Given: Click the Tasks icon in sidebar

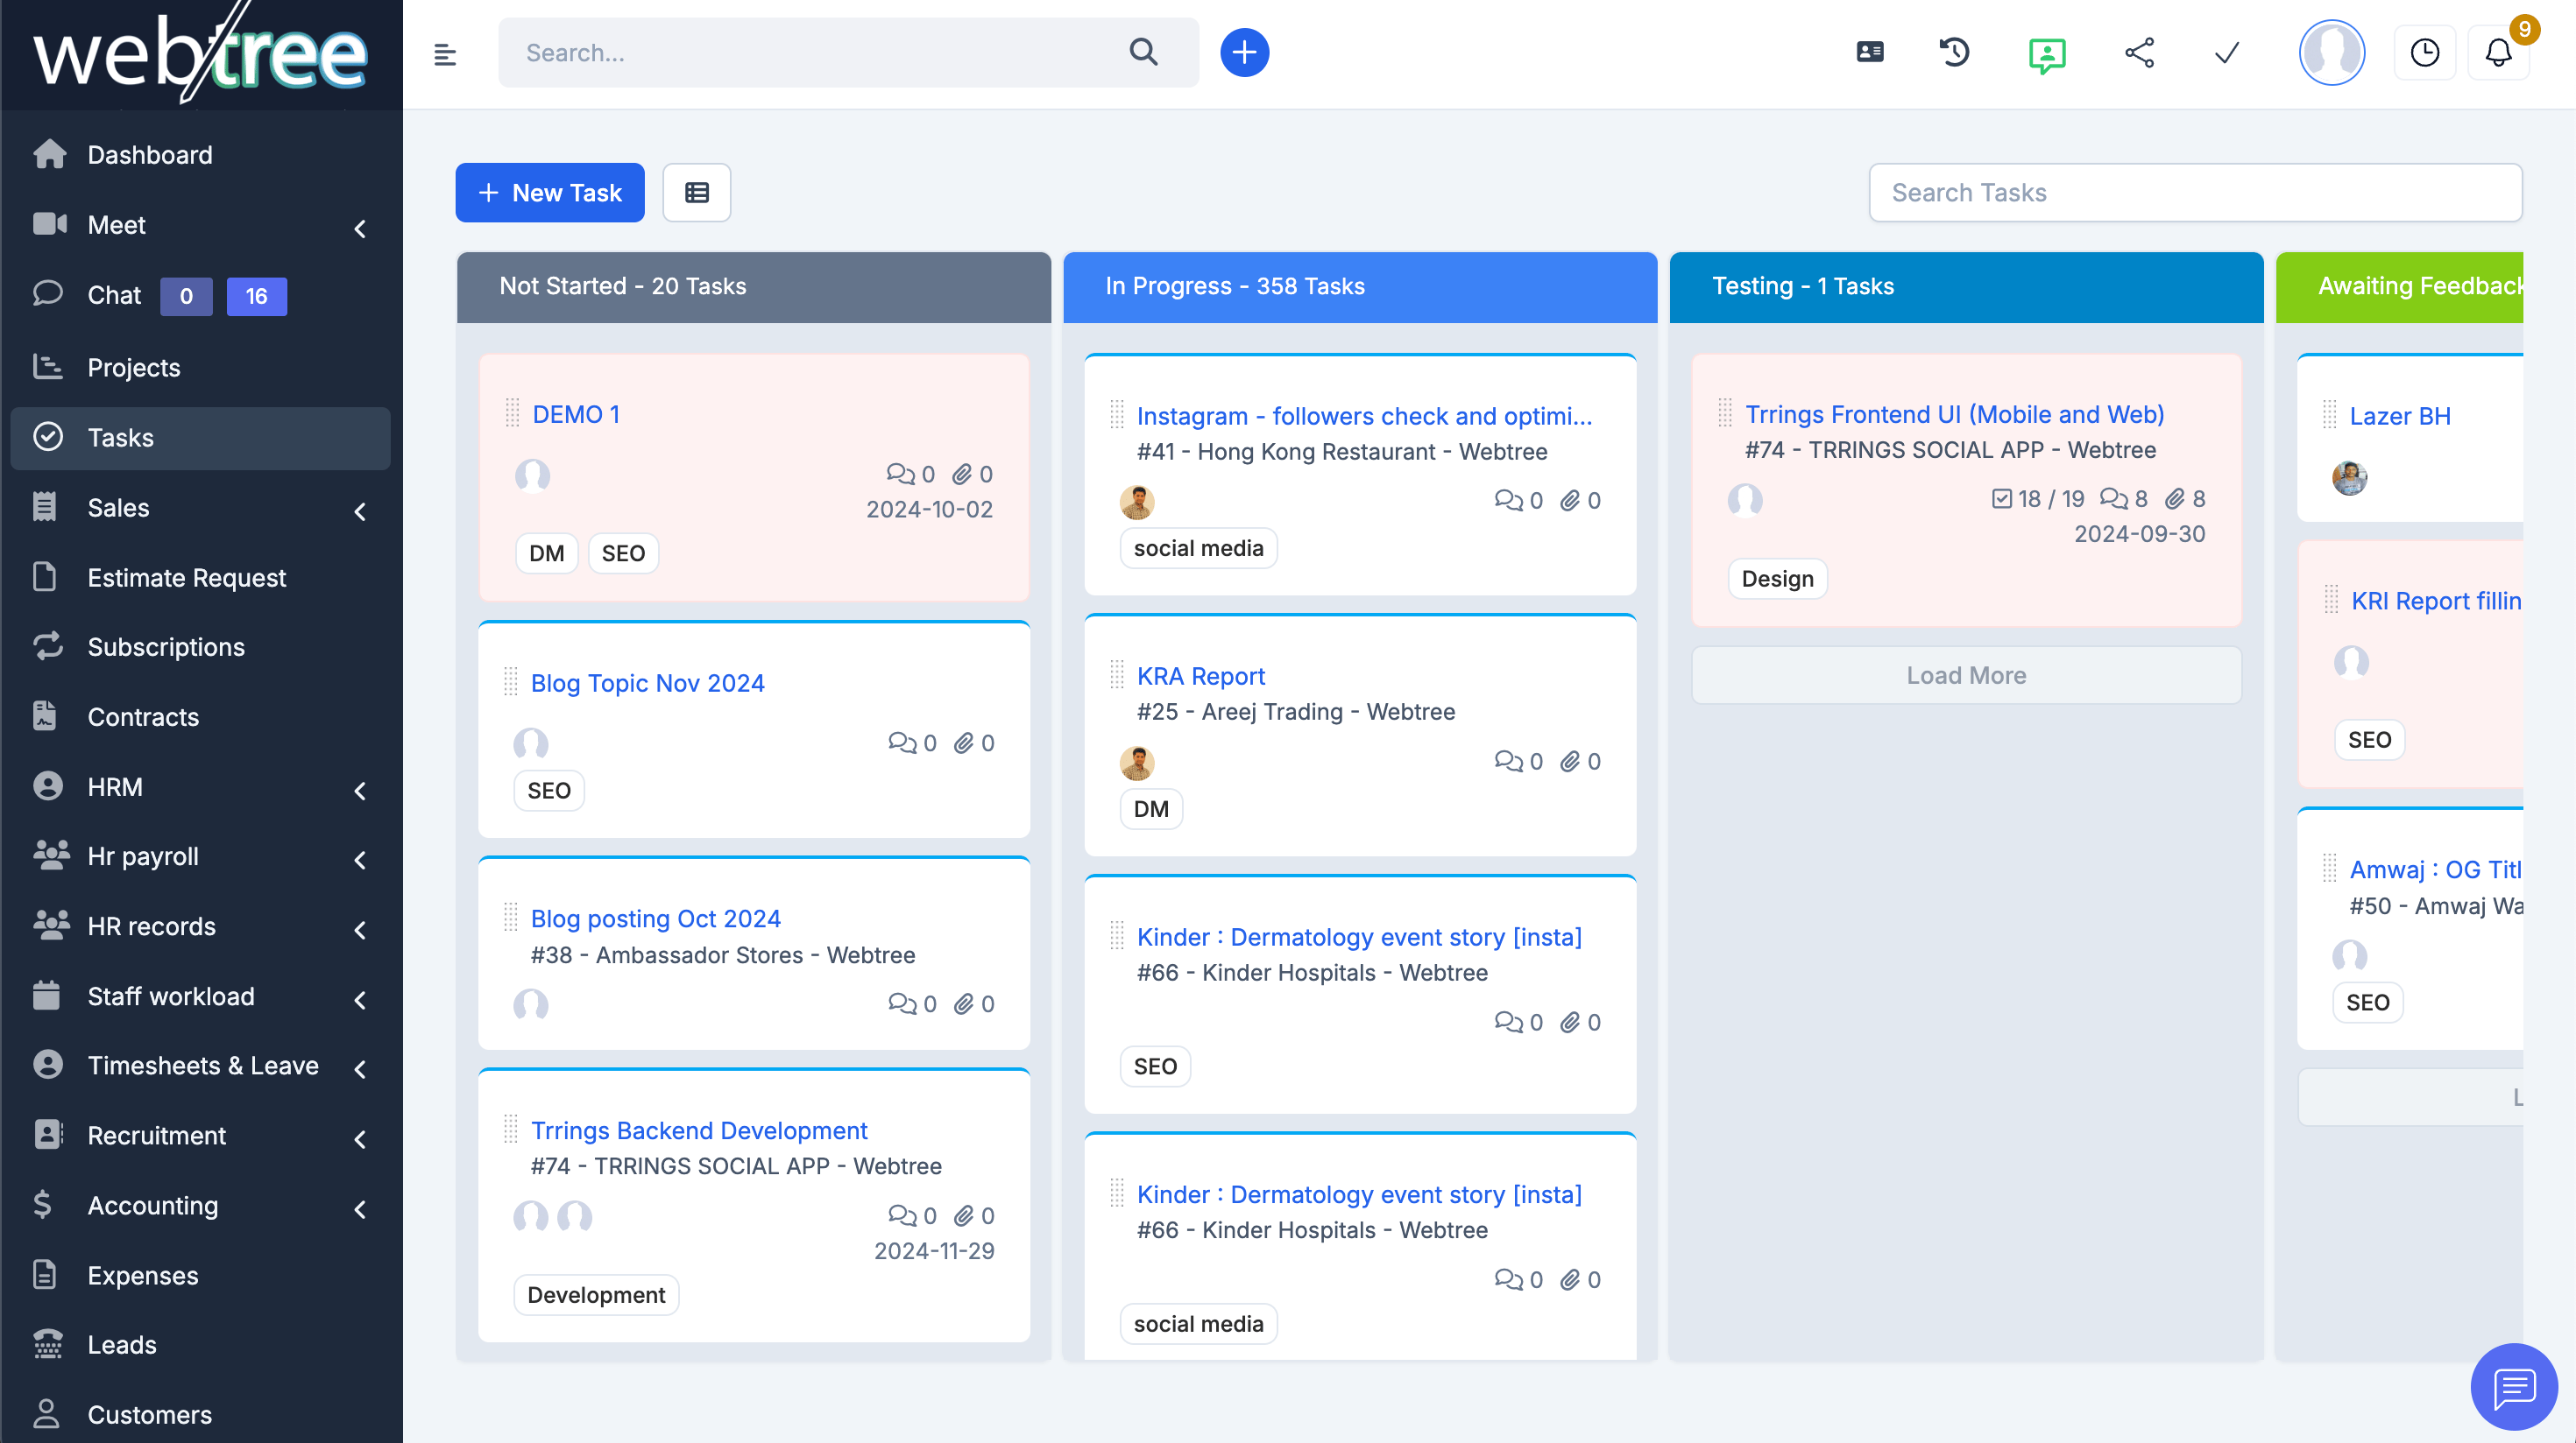Looking at the screenshot, I should (48, 437).
